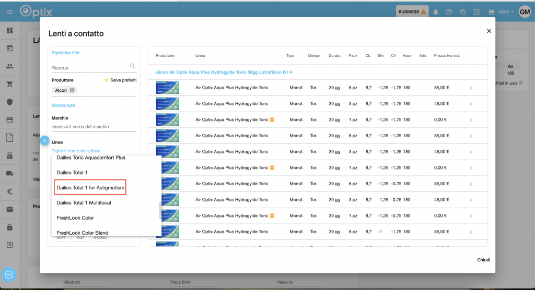The image size is (535, 290).
Task: Click the Marchio brand name input
Action: 94,127
